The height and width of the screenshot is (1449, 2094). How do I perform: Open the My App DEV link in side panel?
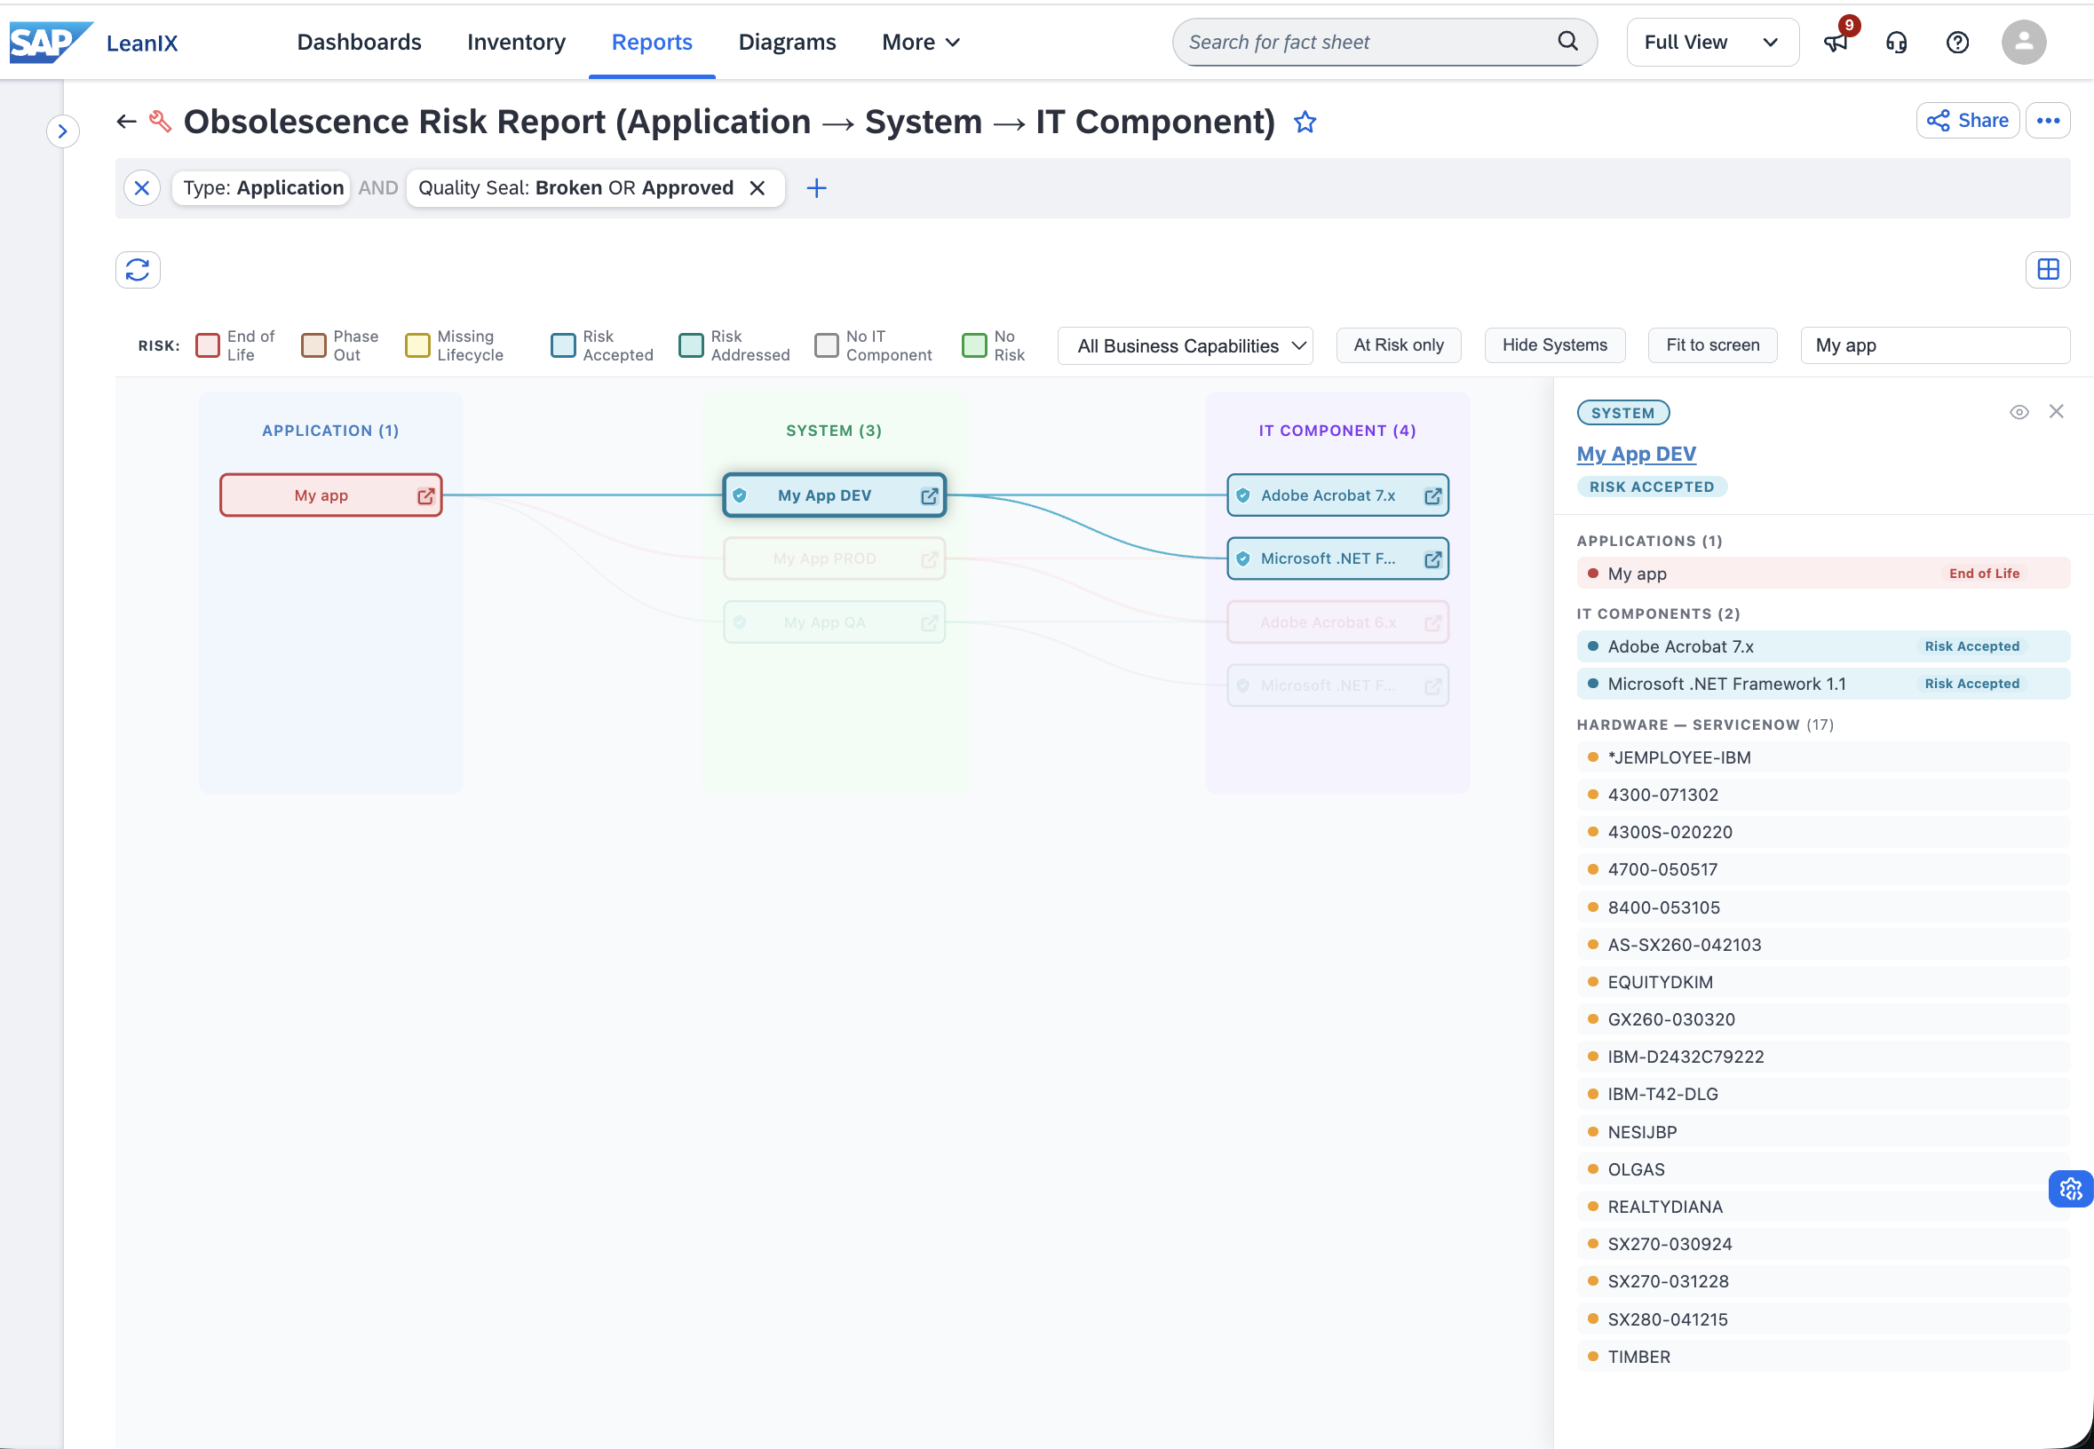1637,454
